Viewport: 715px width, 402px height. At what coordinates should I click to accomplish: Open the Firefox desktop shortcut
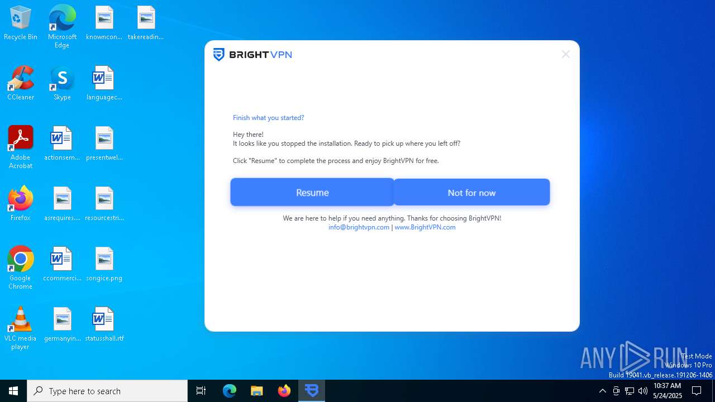(21, 204)
